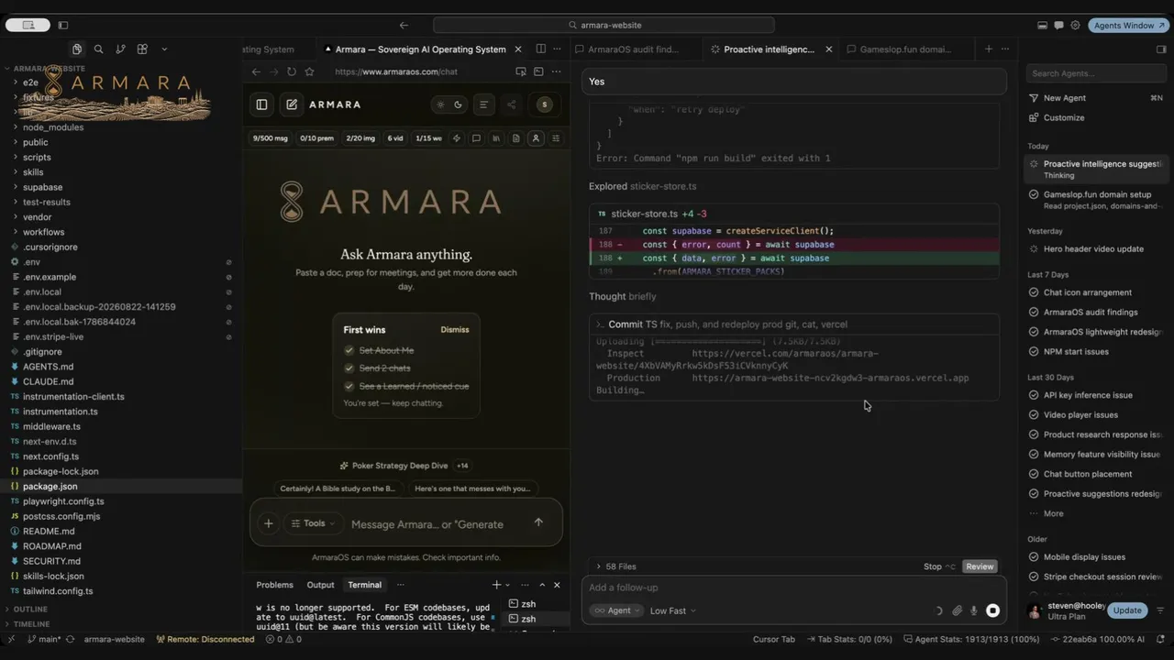The height and width of the screenshot is (660, 1174).
Task: Add an attachment with the plus button
Action: (x=268, y=523)
